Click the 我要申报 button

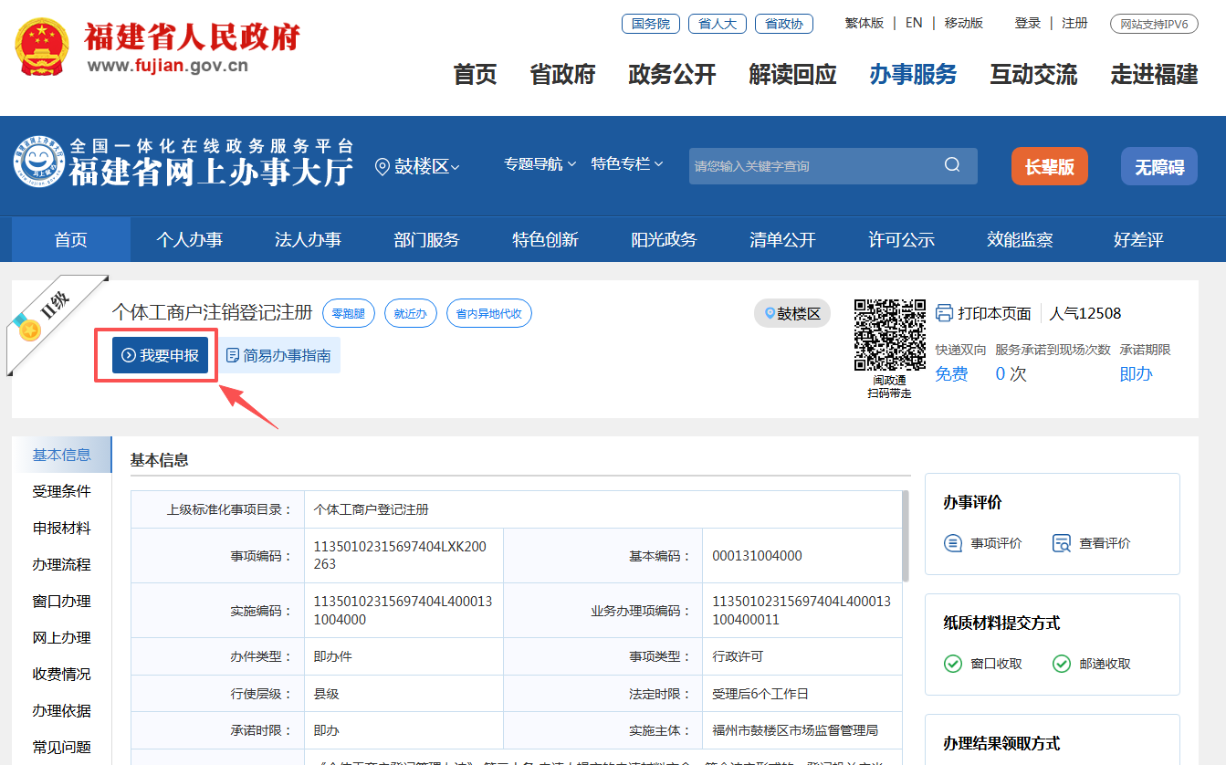pos(161,355)
